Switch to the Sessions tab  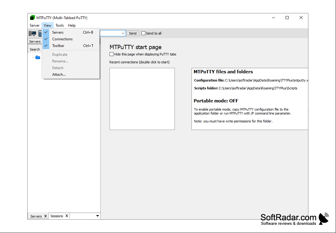coord(56,216)
